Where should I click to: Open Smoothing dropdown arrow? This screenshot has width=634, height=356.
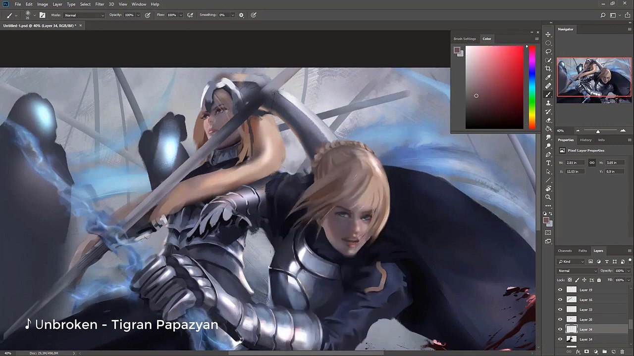(232, 15)
